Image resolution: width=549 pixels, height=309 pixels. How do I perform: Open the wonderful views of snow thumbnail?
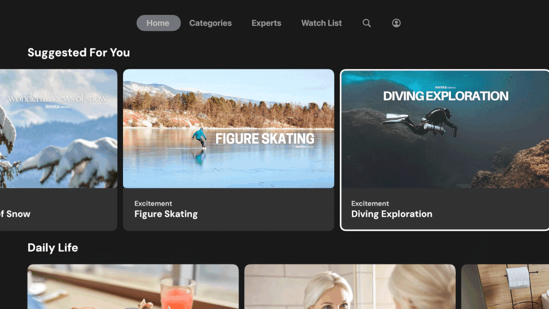coord(58,128)
